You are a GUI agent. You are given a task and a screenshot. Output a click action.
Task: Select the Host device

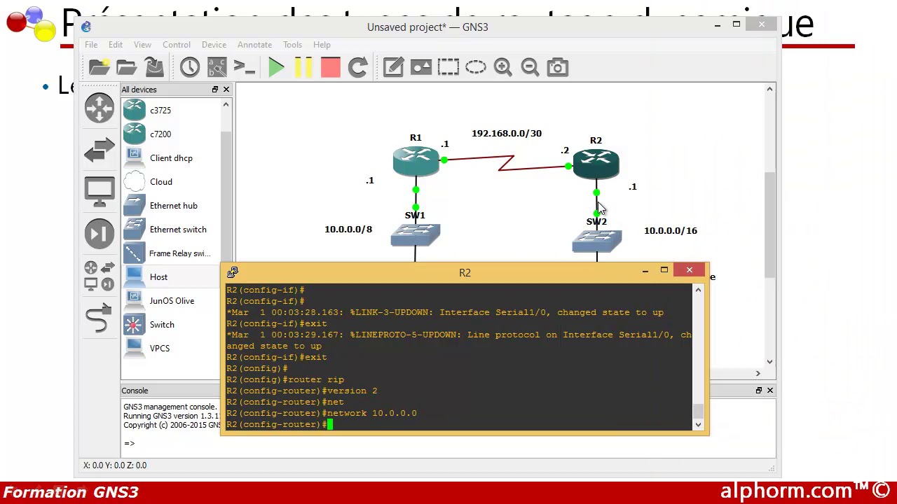click(170, 277)
